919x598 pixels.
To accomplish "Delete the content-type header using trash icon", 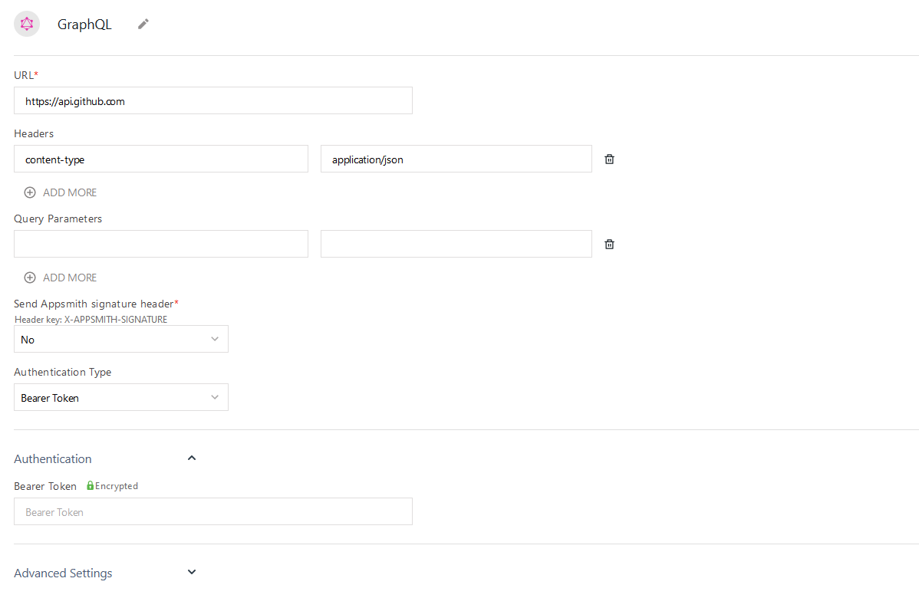I will click(609, 159).
